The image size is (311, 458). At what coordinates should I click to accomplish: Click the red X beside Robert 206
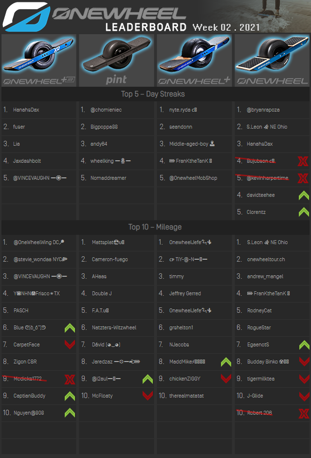click(304, 414)
